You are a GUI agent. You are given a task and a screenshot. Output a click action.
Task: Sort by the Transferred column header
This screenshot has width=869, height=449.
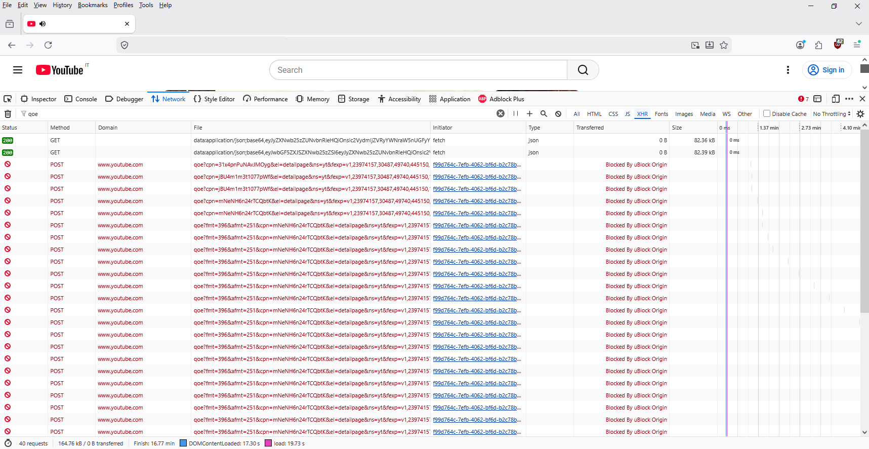pyautogui.click(x=622, y=128)
